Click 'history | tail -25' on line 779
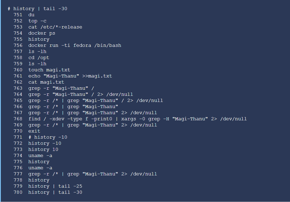Image resolution: width=290 pixels, height=202 pixels. click(x=55, y=186)
